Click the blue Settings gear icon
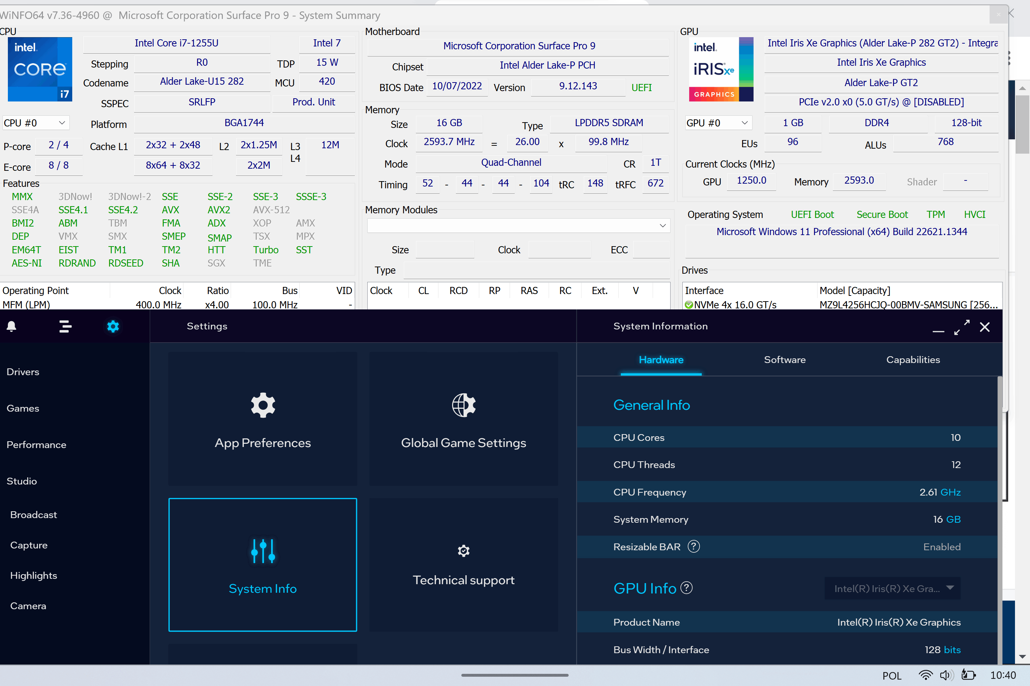This screenshot has height=686, width=1030. tap(113, 326)
